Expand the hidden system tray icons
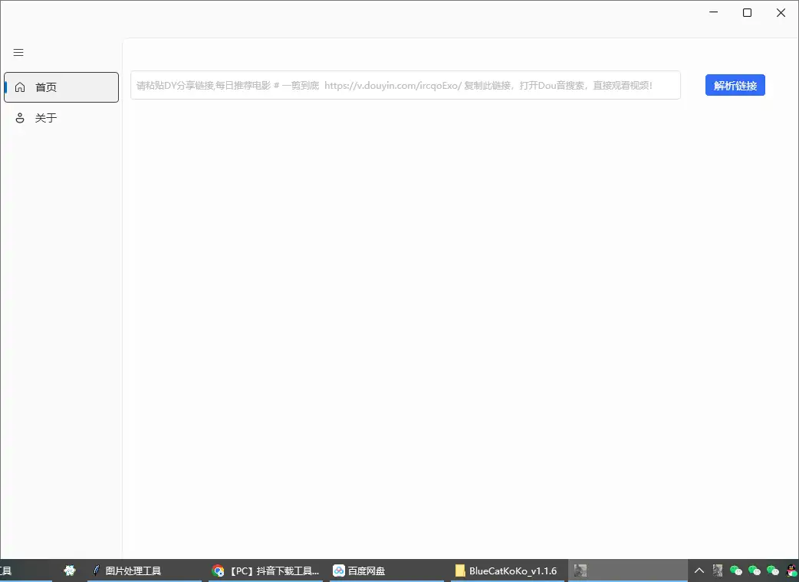This screenshot has height=582, width=799. [x=699, y=571]
